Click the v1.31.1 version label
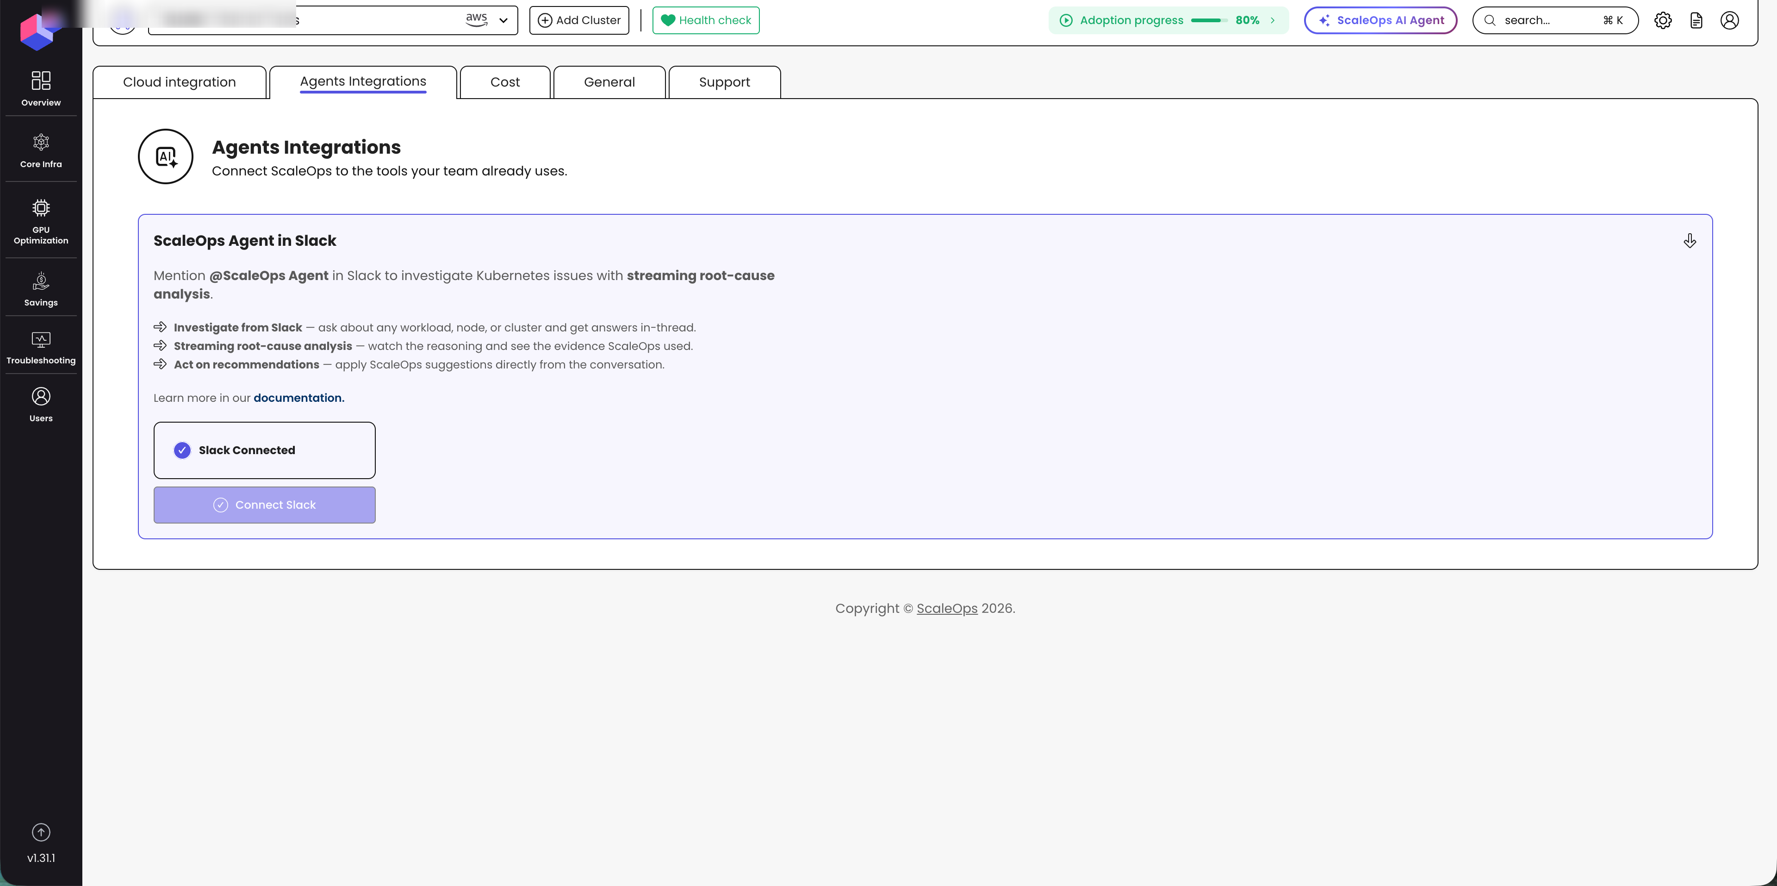This screenshot has width=1777, height=886. pyautogui.click(x=41, y=858)
